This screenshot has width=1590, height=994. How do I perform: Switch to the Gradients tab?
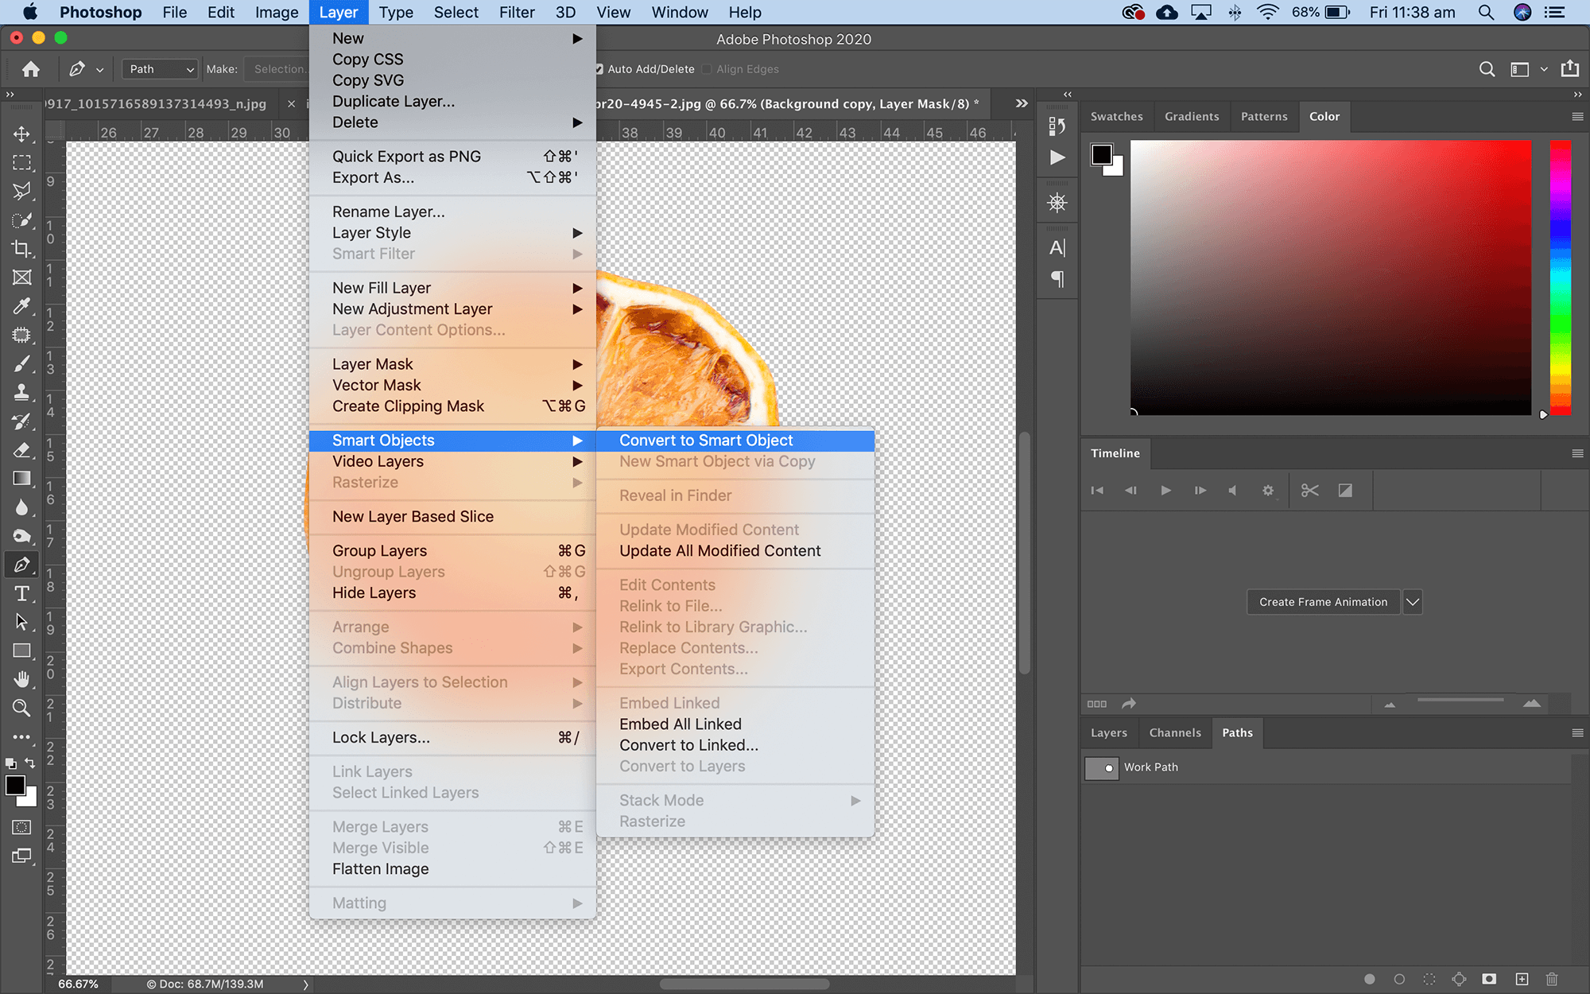click(1192, 117)
